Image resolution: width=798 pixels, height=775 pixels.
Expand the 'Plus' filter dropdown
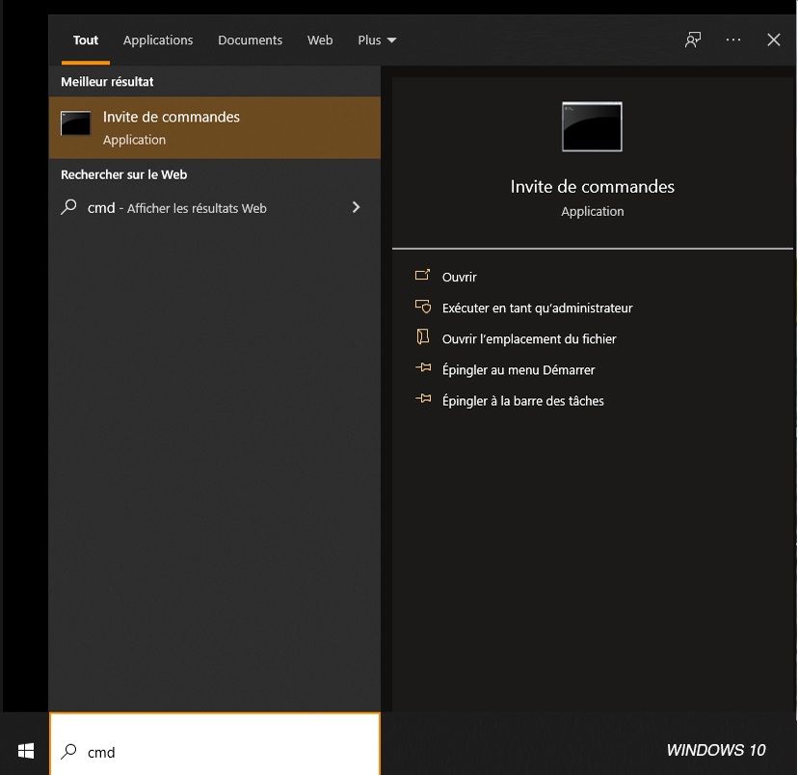pyautogui.click(x=377, y=40)
